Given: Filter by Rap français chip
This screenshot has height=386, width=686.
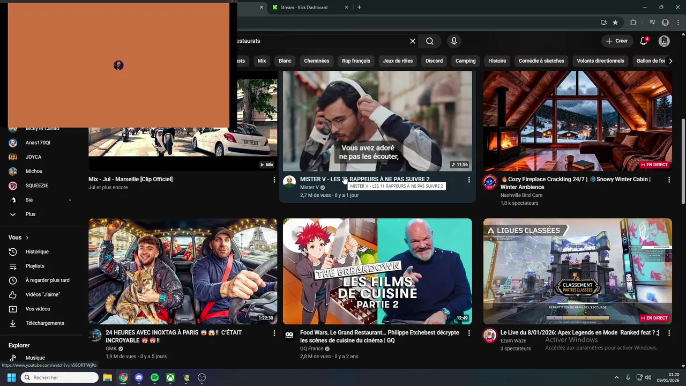Looking at the screenshot, I should pos(356,61).
